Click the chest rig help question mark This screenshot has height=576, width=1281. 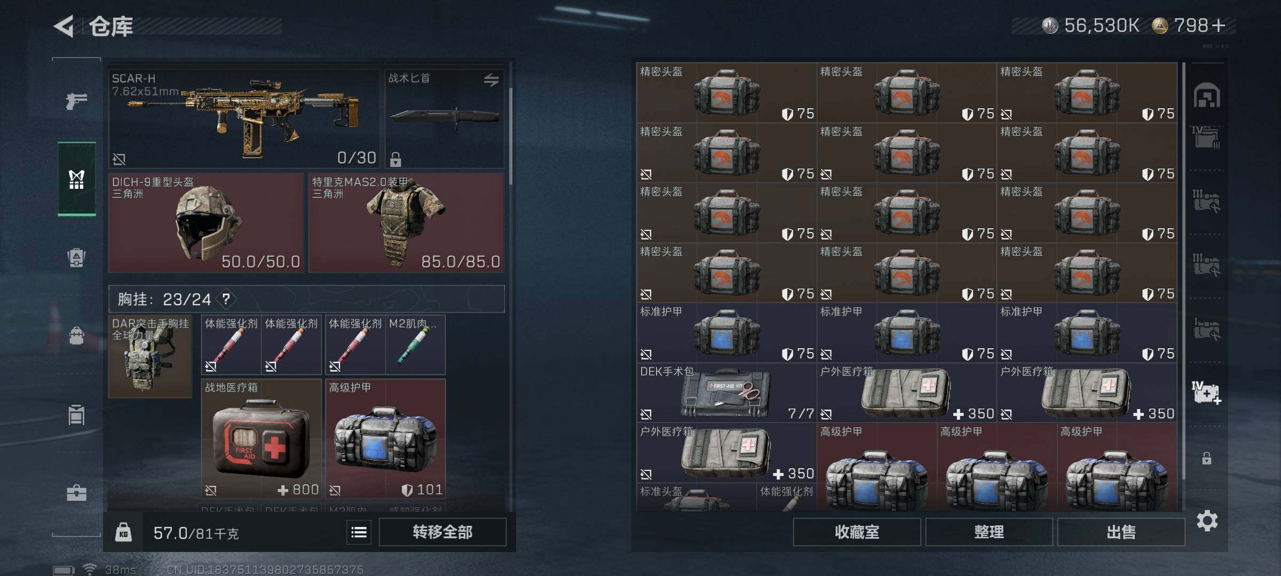226,299
